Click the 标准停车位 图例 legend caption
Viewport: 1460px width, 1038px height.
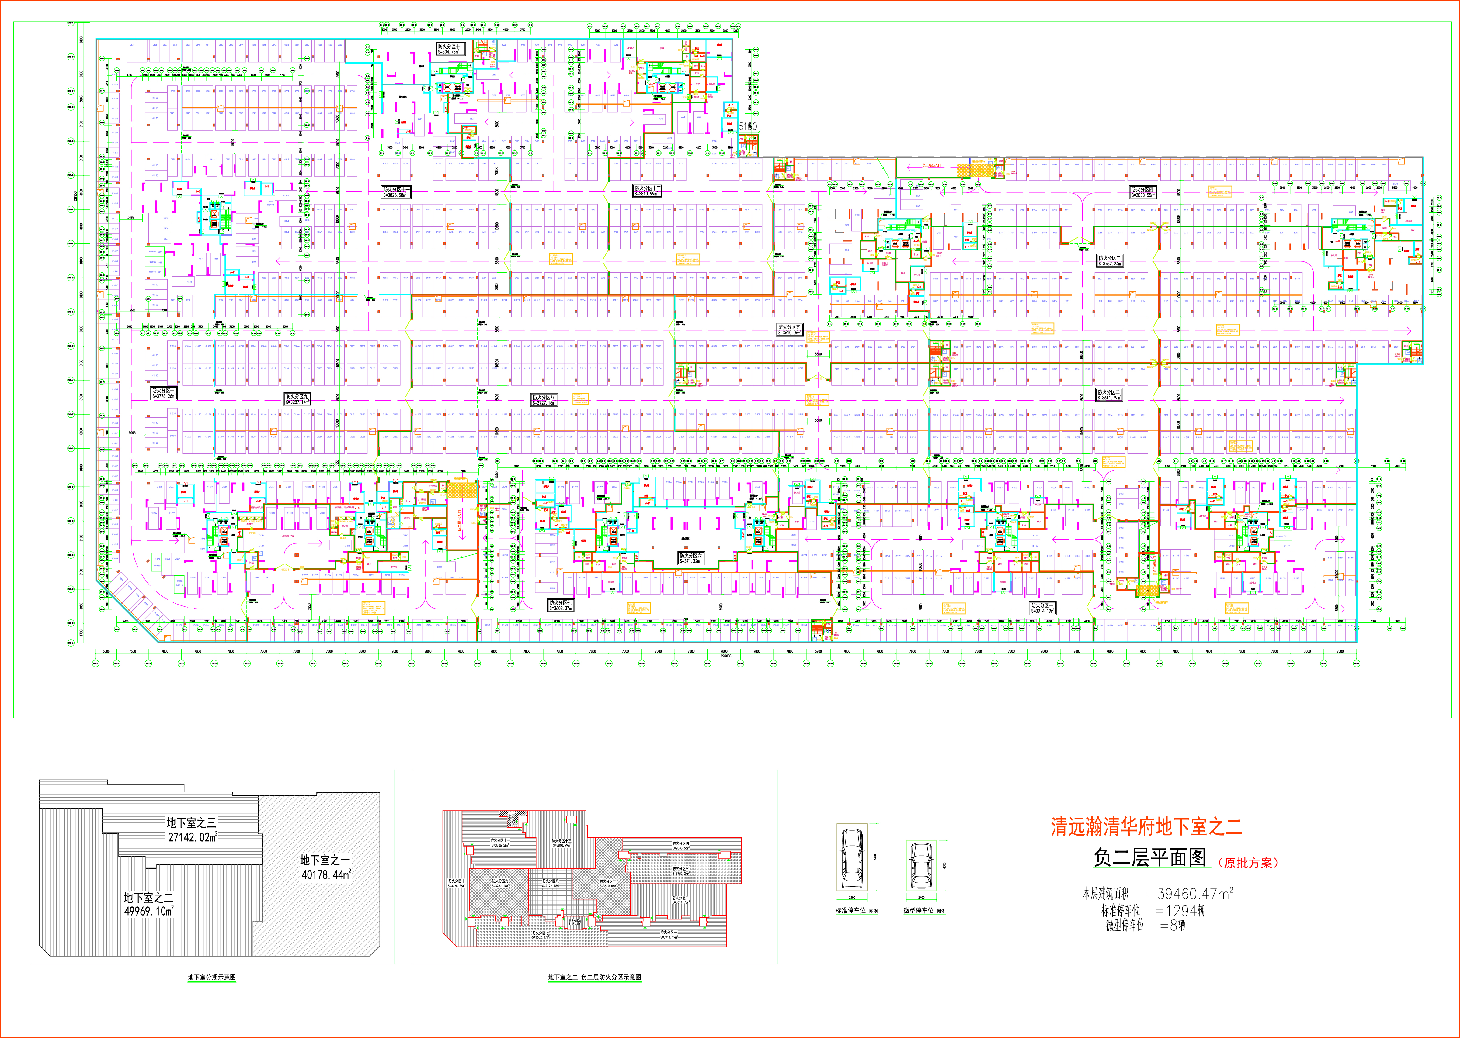coord(856,911)
